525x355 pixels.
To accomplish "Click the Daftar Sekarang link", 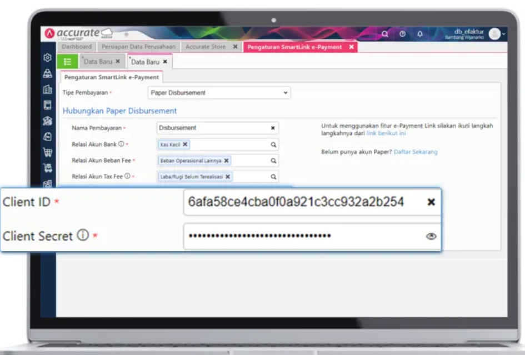I will click(x=416, y=152).
